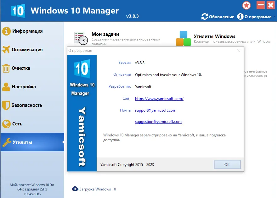Open Утилиты Windows title
Viewport: 277px width, 198px height.
(214, 36)
